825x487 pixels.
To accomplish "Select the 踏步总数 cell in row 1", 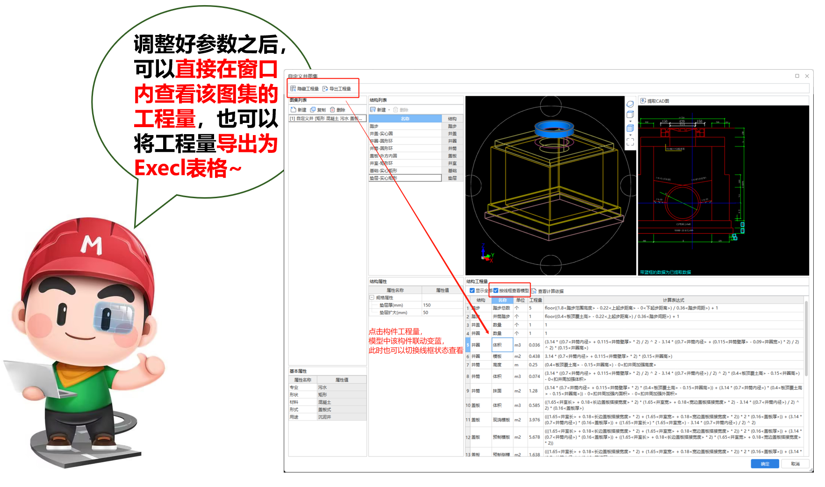I will point(502,308).
